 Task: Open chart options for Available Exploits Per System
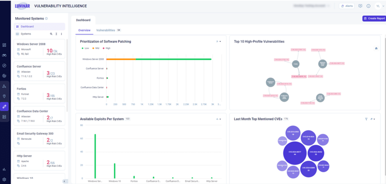(219, 119)
